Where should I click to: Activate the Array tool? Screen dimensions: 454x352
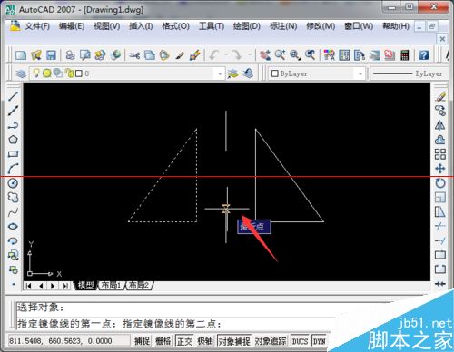tap(440, 154)
